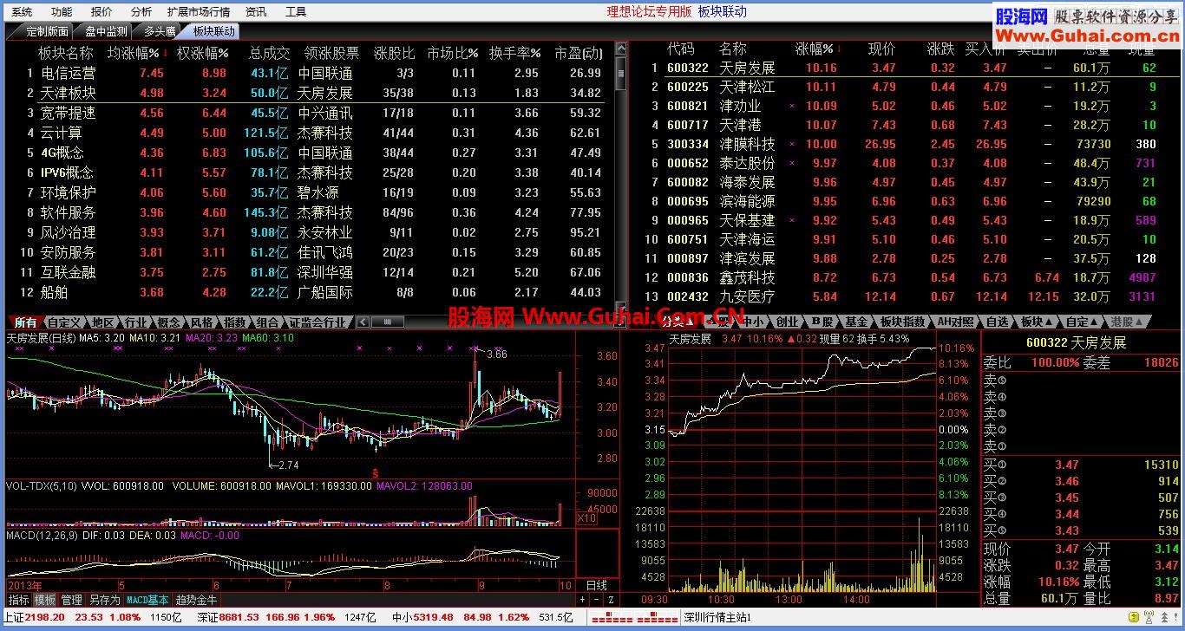Open the 指标 tab under the chart
Viewport: 1185px width, 631px height.
point(18,600)
